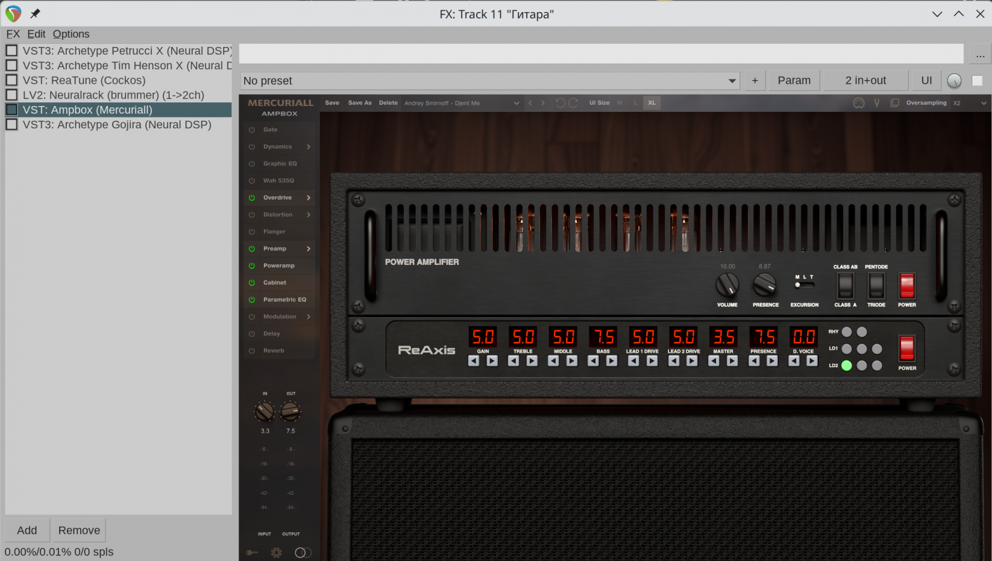The image size is (992, 561).
Task: Select UI Size XL
Action: click(x=652, y=103)
